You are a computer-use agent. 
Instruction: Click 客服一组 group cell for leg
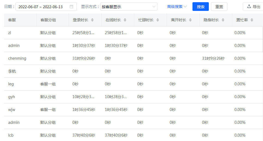pos(48,84)
